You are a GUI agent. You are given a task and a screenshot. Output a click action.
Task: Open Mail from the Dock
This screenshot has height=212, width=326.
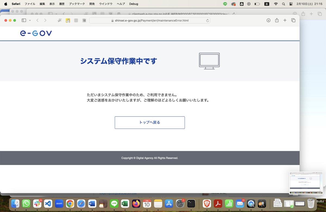pos(240,203)
